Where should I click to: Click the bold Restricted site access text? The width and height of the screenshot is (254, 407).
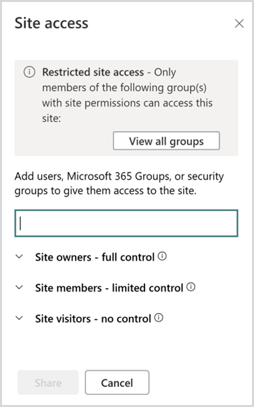(93, 72)
